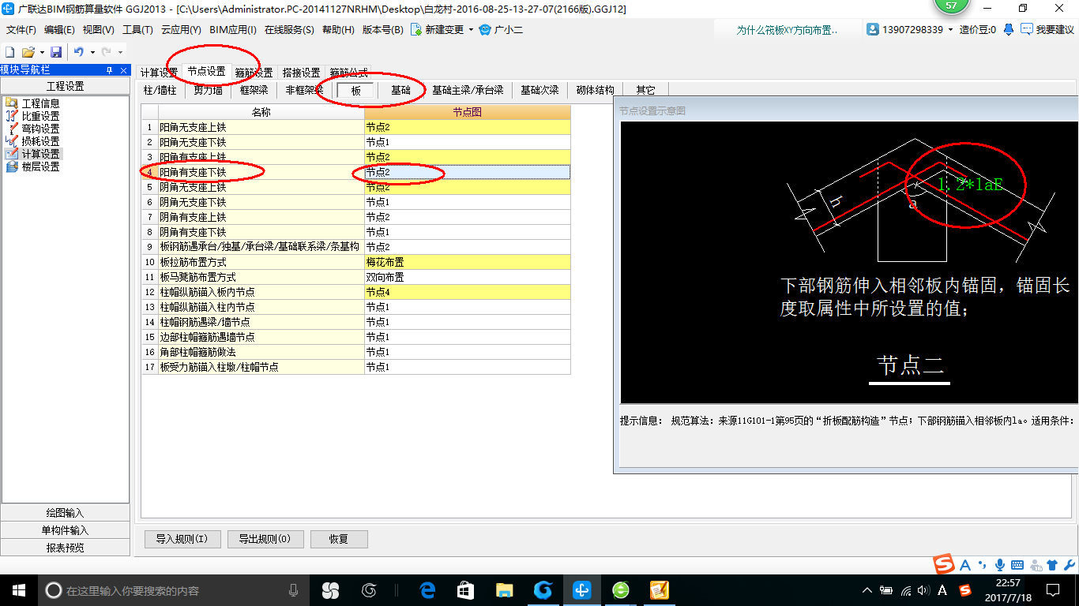This screenshot has height=606, width=1079.
Task: Open the dropdown arrow beside Open folder
Action: [41, 53]
